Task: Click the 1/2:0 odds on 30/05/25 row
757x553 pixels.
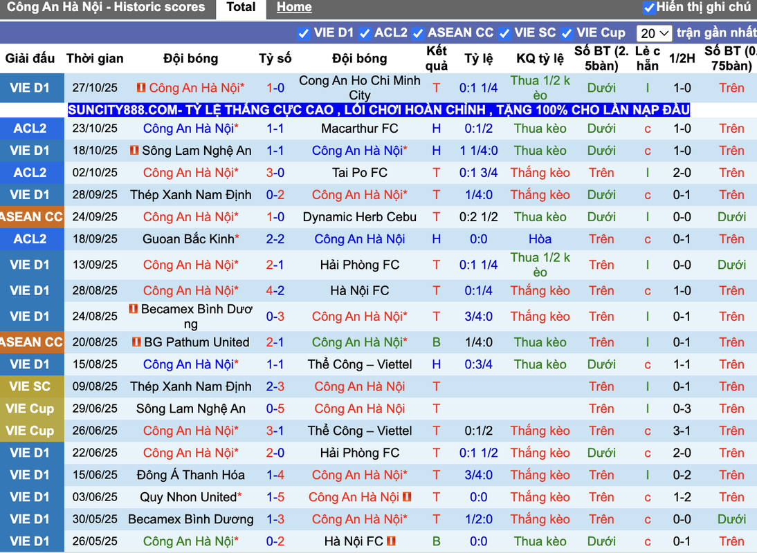Action: coord(478,519)
